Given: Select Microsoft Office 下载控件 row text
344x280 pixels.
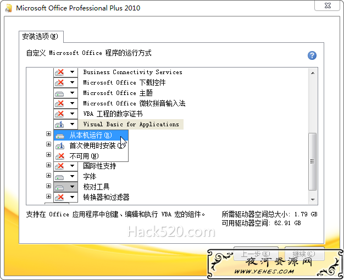Looking at the screenshot, I should [x=124, y=83].
